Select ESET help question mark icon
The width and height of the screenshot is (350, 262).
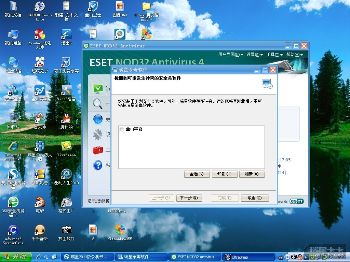[x=98, y=165]
